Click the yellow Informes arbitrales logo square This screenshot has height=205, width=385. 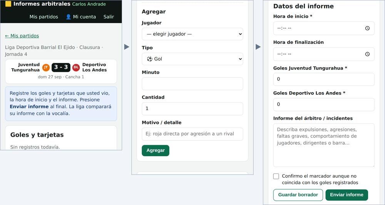pyautogui.click(x=8, y=4)
